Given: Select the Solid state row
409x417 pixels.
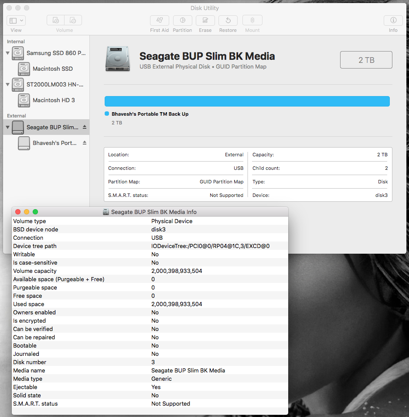Looking at the screenshot, I should point(150,395).
